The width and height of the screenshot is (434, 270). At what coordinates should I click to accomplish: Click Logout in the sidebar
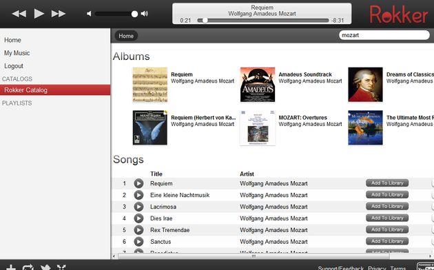tap(14, 66)
